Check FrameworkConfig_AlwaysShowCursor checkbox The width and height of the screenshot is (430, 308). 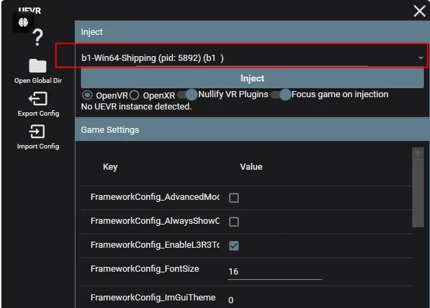click(x=234, y=222)
